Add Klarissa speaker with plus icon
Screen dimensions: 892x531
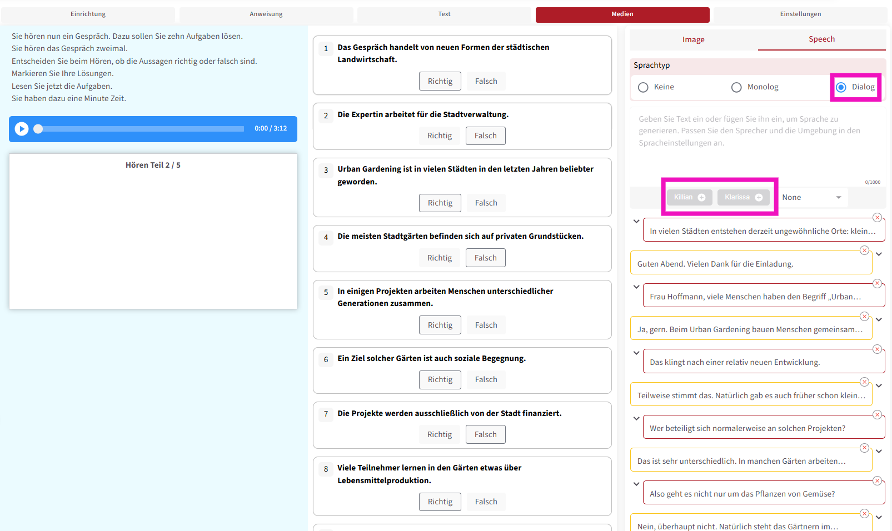759,198
